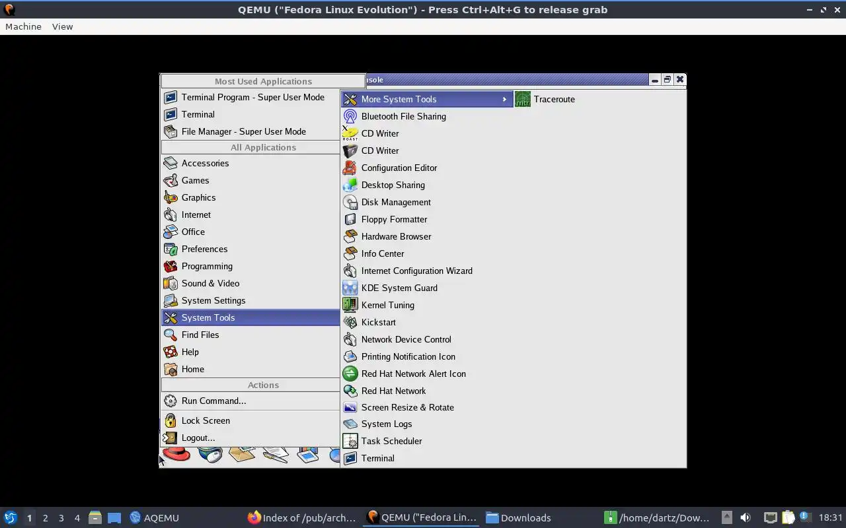
Task: Click the volume speaker tray icon
Action: point(746,517)
